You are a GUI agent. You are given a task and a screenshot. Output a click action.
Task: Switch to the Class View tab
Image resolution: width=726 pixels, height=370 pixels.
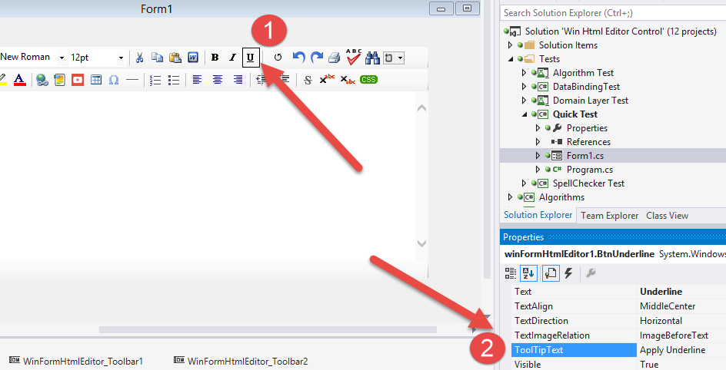[667, 216]
